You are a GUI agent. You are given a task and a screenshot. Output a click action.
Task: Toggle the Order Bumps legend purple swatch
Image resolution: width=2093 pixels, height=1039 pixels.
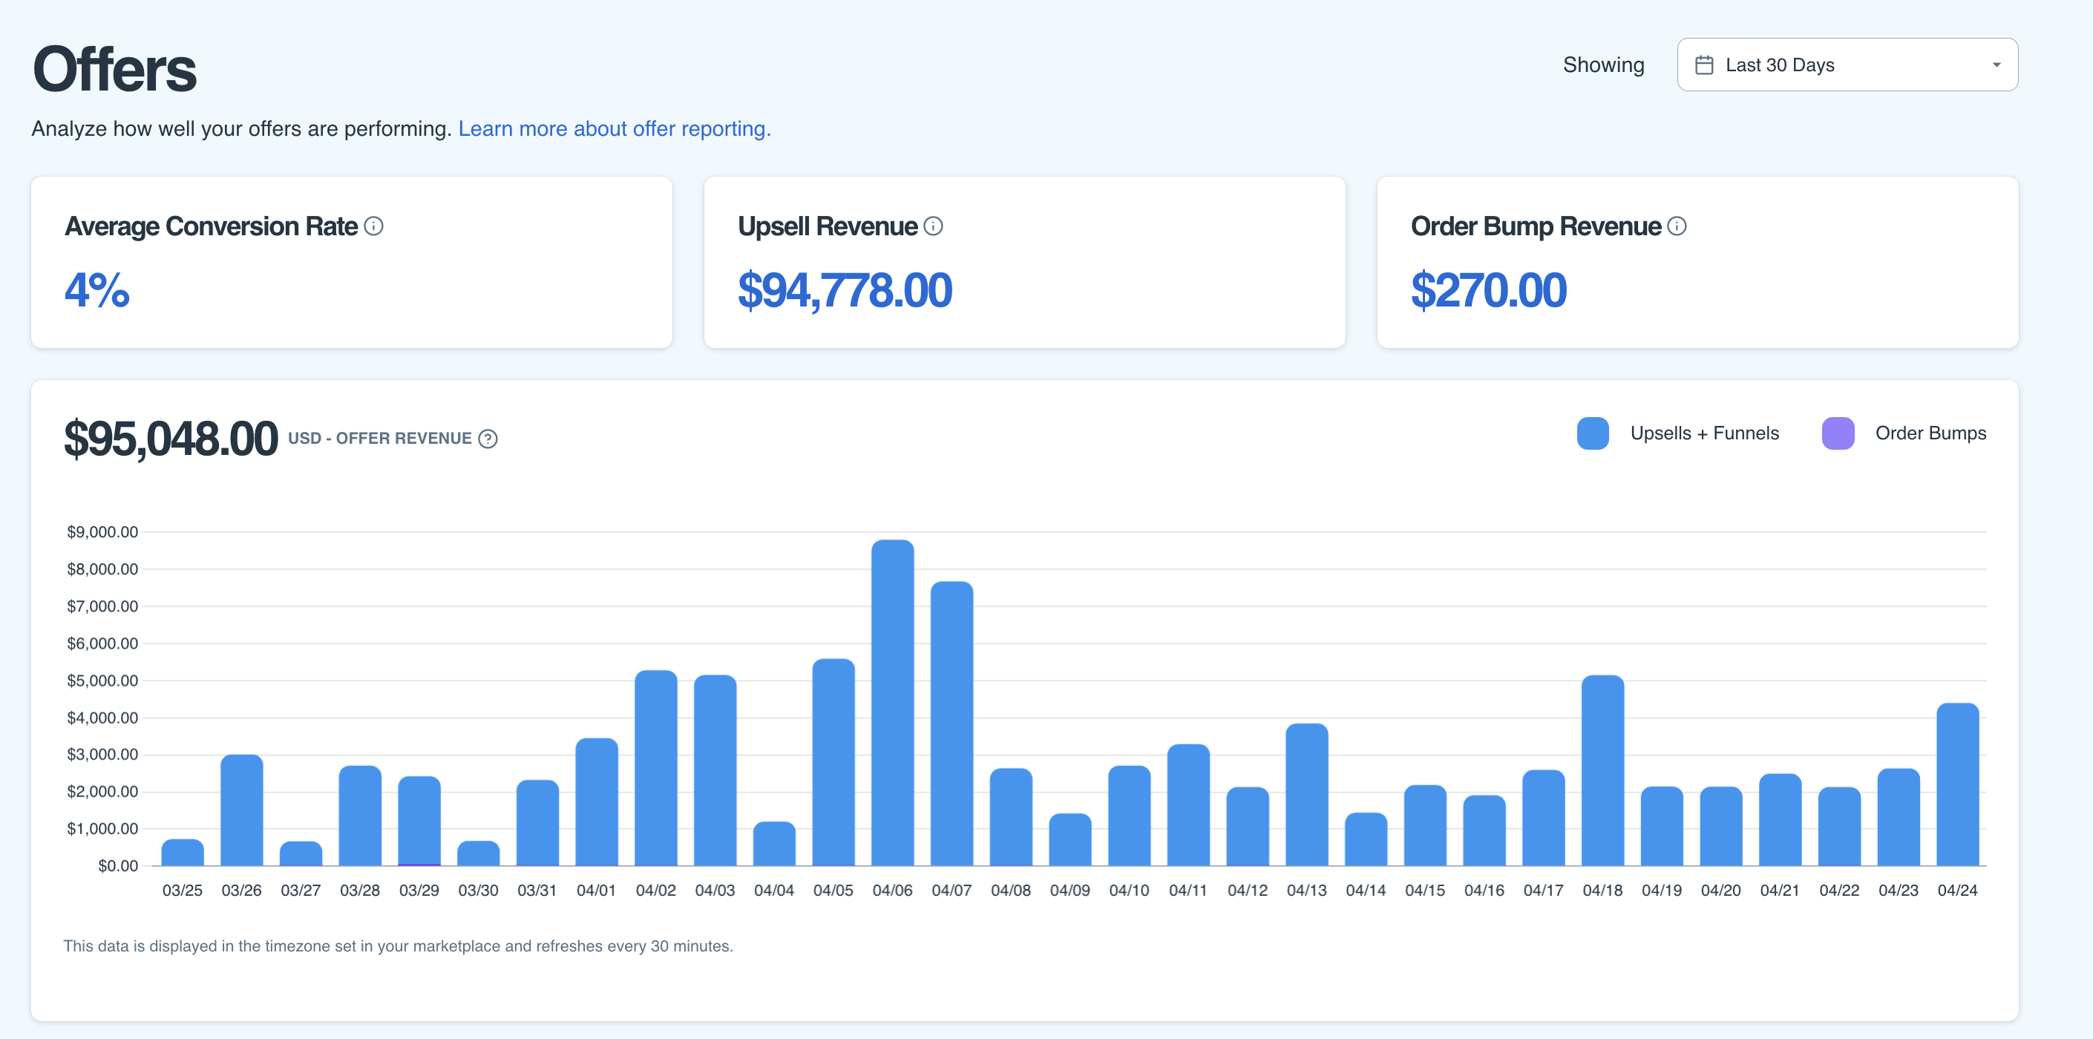click(1838, 433)
